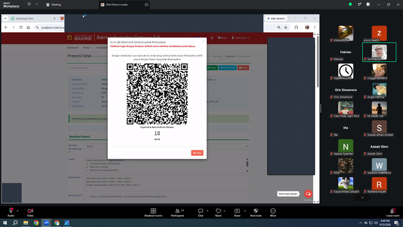The height and width of the screenshot is (227, 403).
Task: Open the React heart menu
Action: pyautogui.click(x=219, y=212)
